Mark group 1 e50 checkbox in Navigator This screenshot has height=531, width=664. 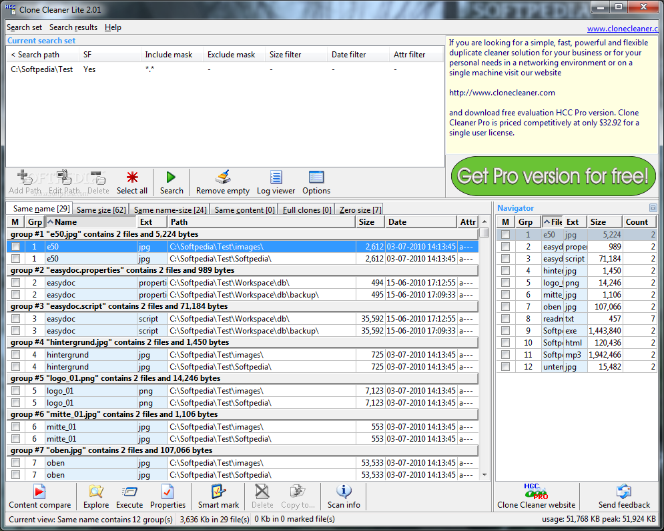point(506,234)
